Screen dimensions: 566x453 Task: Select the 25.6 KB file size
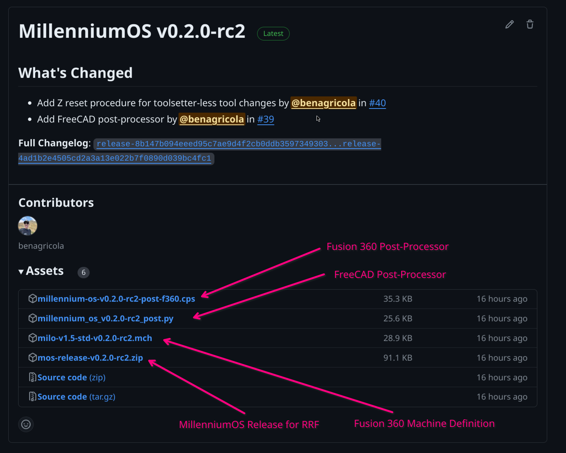pos(398,318)
